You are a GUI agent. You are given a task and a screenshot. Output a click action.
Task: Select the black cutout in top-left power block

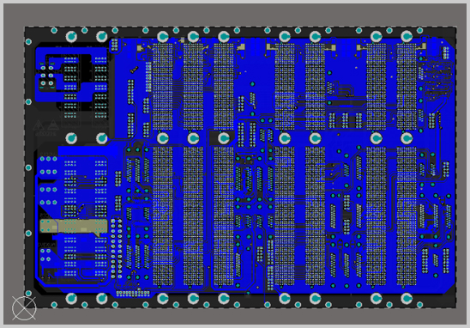pyautogui.click(x=86, y=69)
